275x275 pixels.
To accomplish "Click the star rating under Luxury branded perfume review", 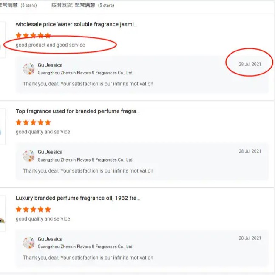I will pos(33,209).
